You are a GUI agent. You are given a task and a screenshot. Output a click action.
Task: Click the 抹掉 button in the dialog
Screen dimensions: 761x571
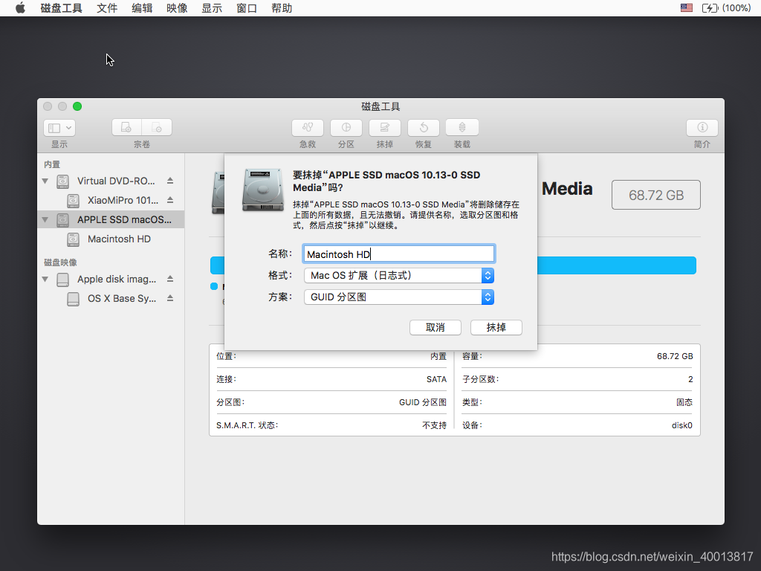click(496, 327)
